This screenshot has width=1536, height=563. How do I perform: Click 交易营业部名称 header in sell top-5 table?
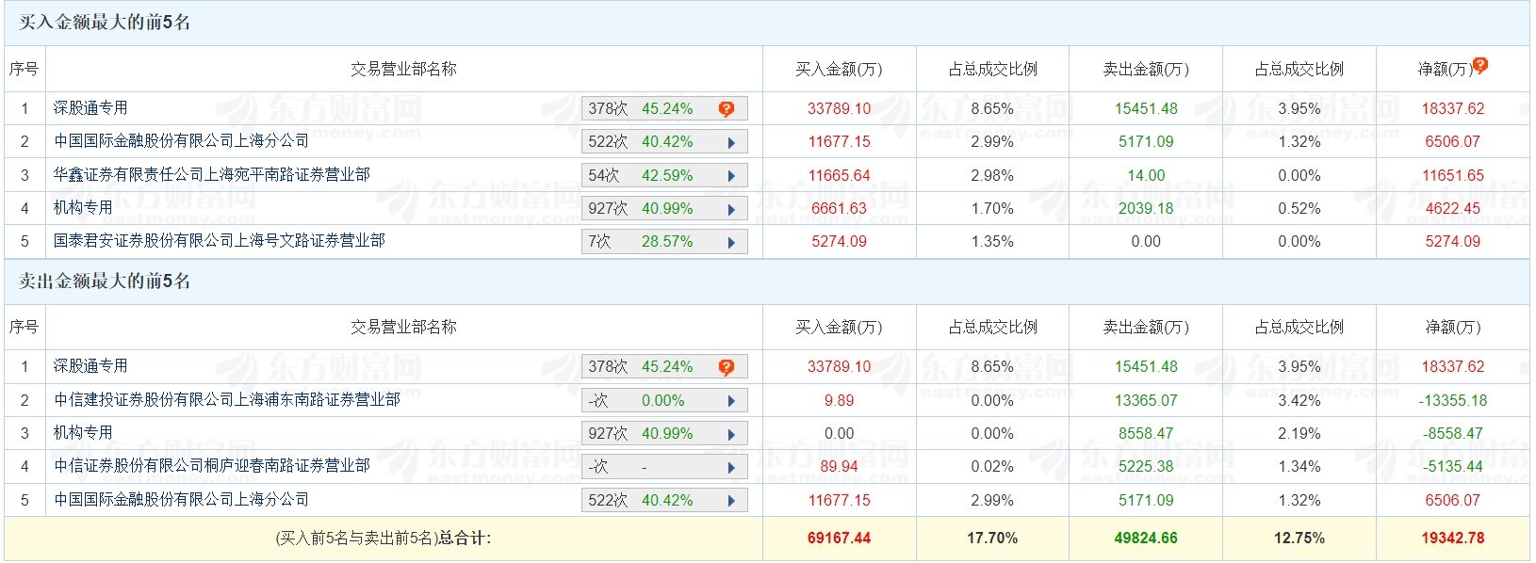click(x=403, y=327)
